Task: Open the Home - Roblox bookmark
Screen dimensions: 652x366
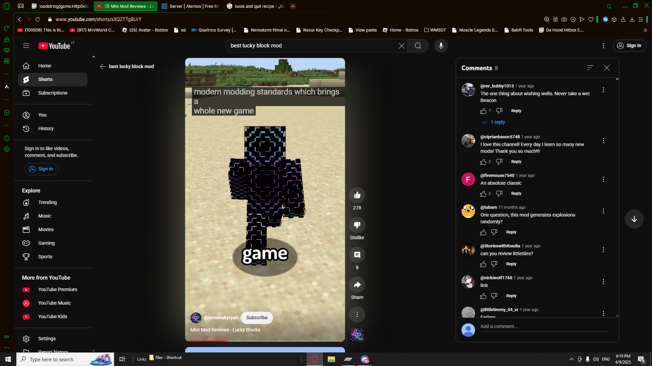Action: (x=401, y=30)
